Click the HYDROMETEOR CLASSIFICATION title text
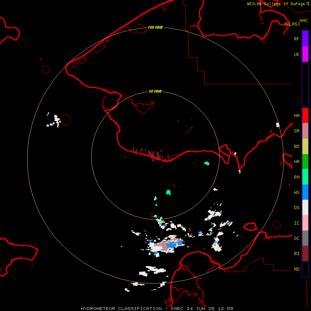The height and width of the screenshot is (311, 311). tap(121, 309)
